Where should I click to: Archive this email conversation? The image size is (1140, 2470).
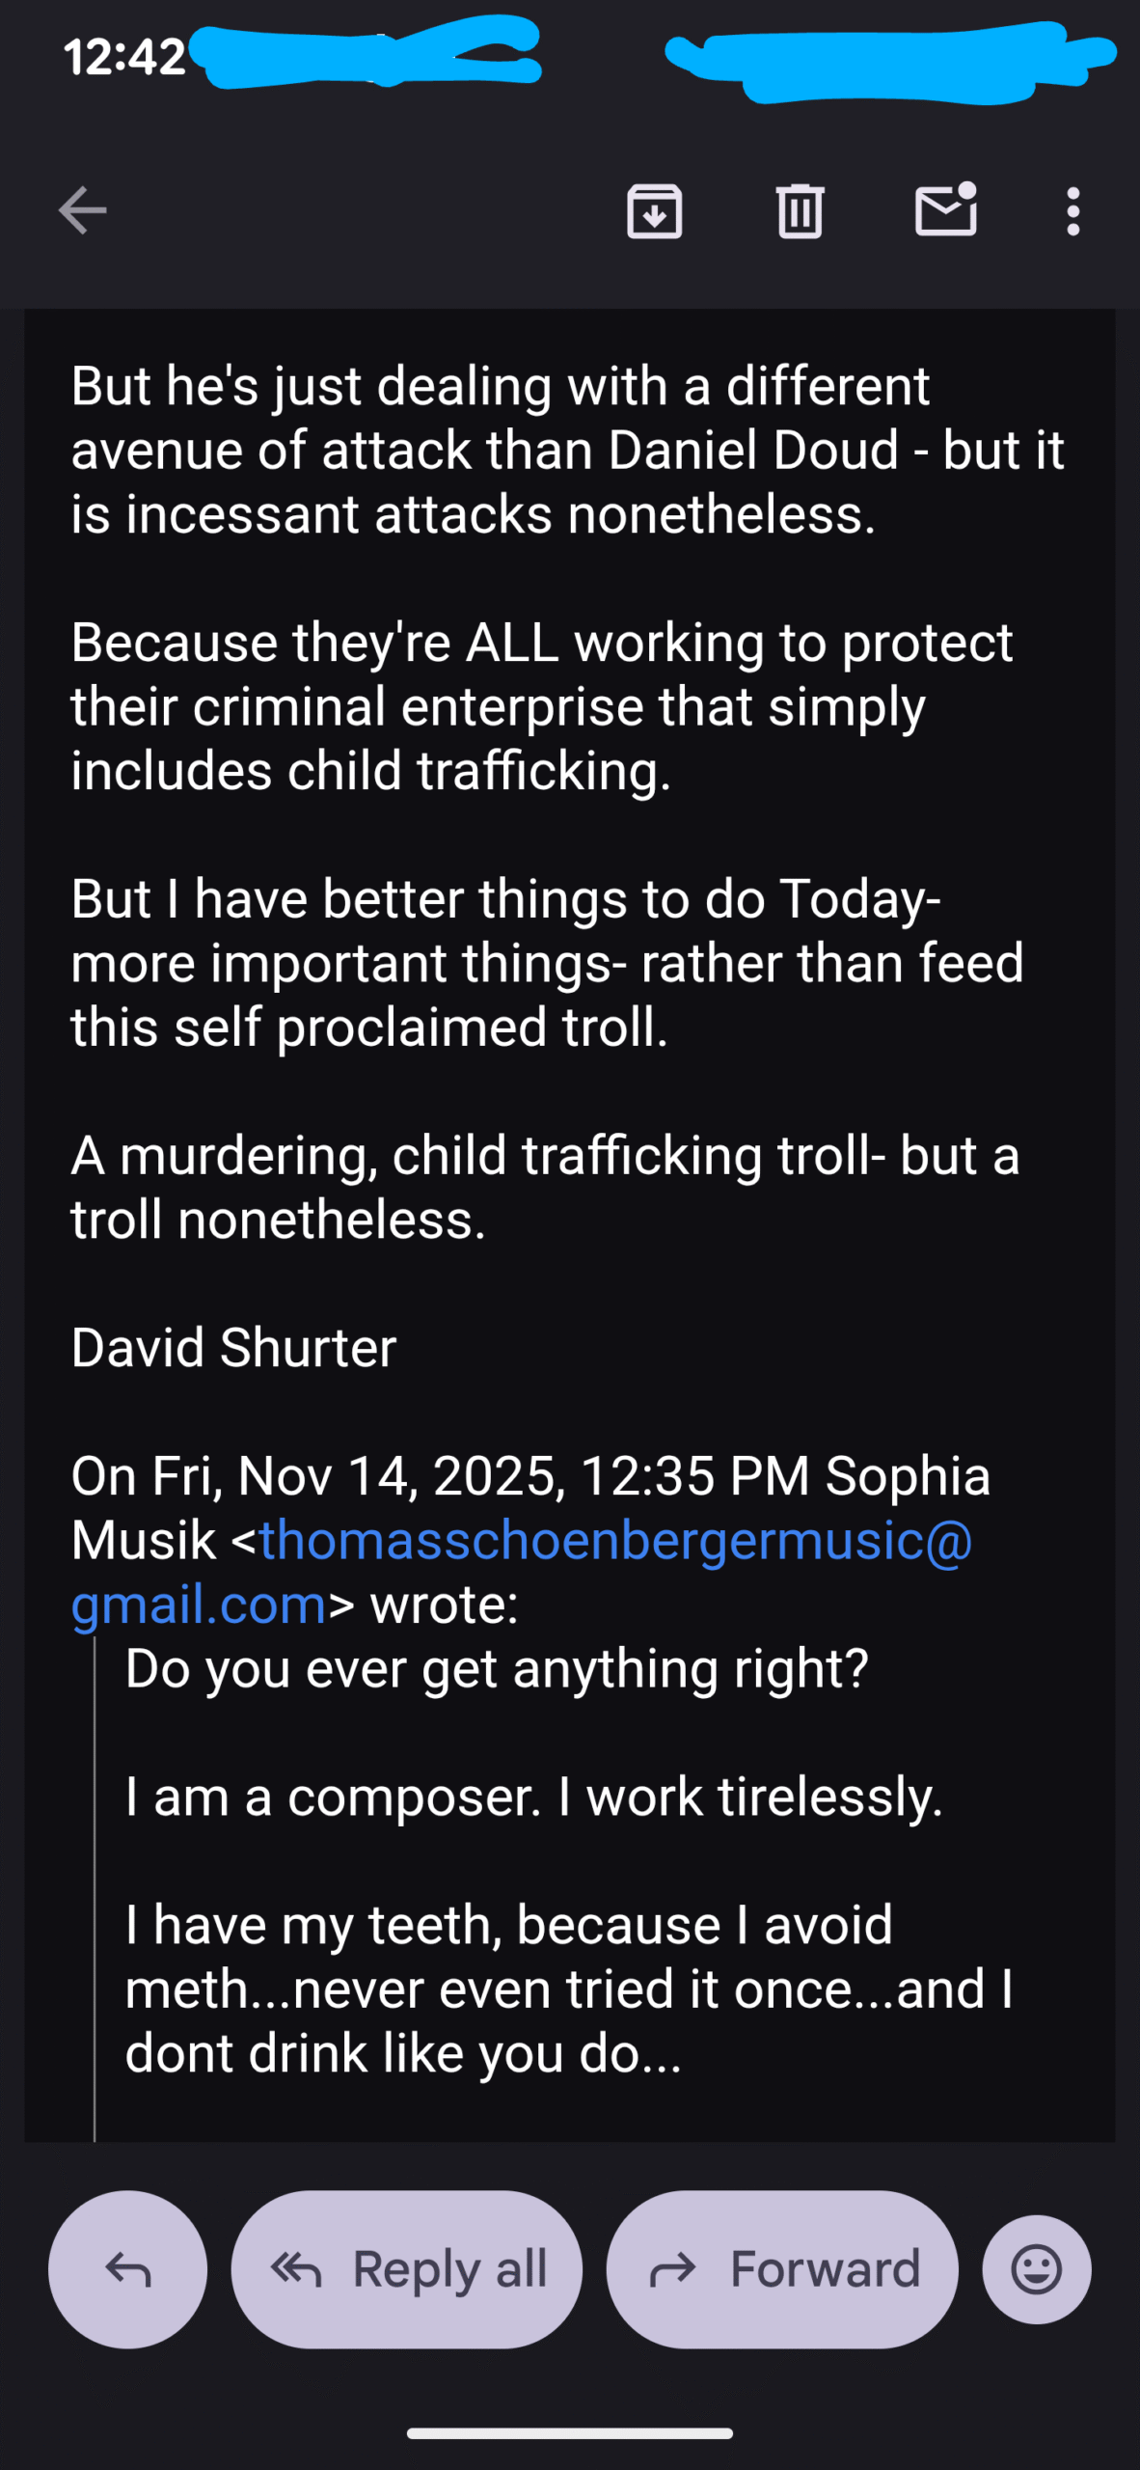pos(654,210)
